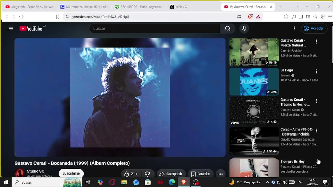This screenshot has height=187, width=333.
Task: Close the Gustavo Cerati Bocanada tab
Action: pyautogui.click(x=271, y=7)
